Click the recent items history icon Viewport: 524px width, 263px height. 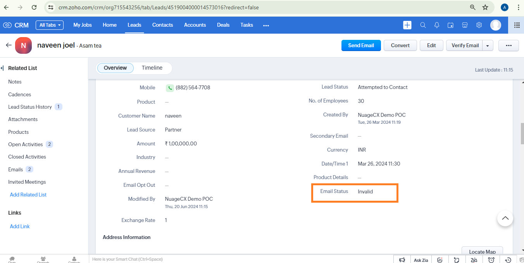[x=508, y=260]
